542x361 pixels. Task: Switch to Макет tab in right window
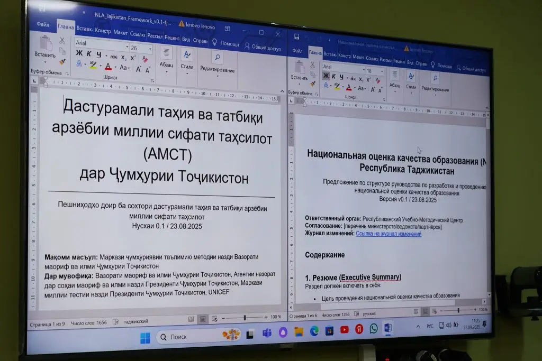click(358, 57)
